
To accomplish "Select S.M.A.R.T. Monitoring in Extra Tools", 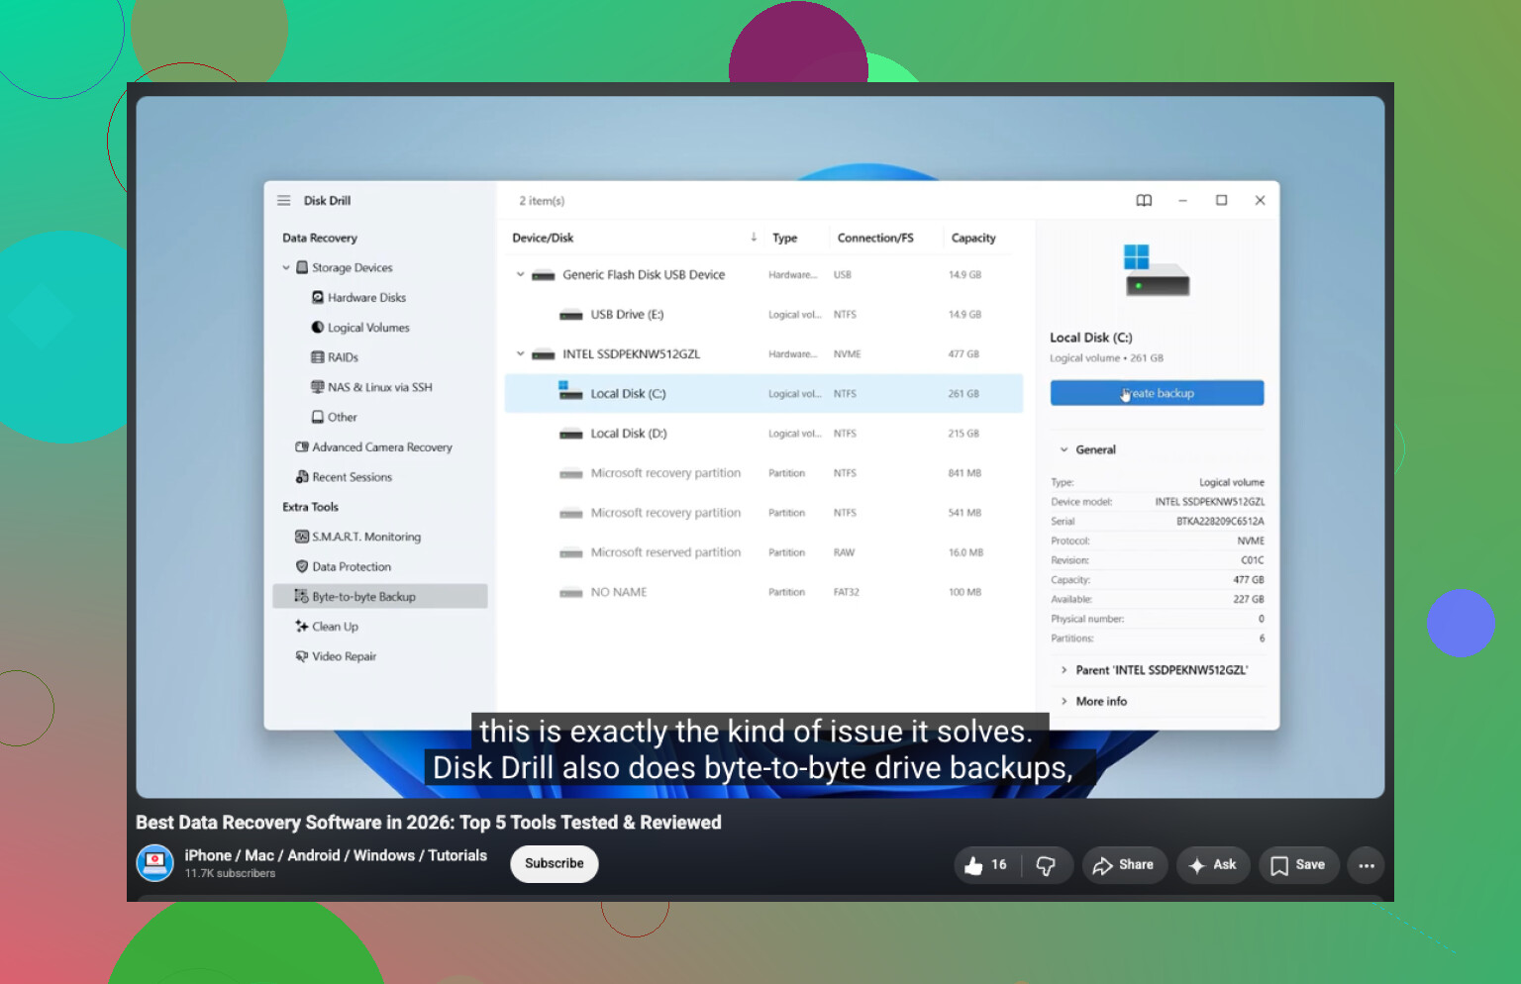I will click(357, 537).
